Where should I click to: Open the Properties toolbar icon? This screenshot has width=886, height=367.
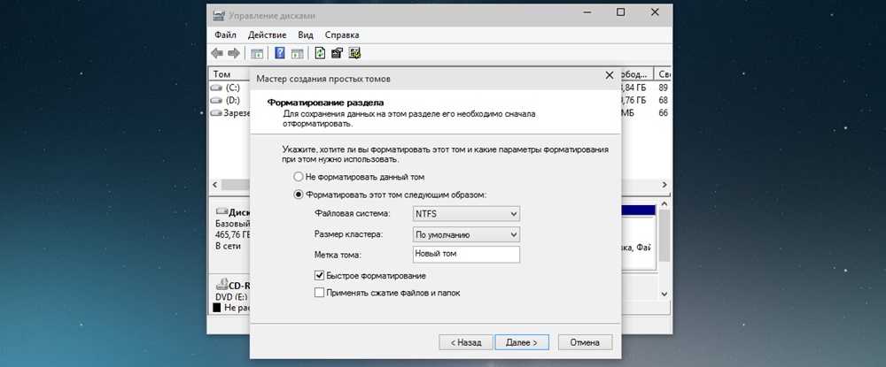point(337,53)
